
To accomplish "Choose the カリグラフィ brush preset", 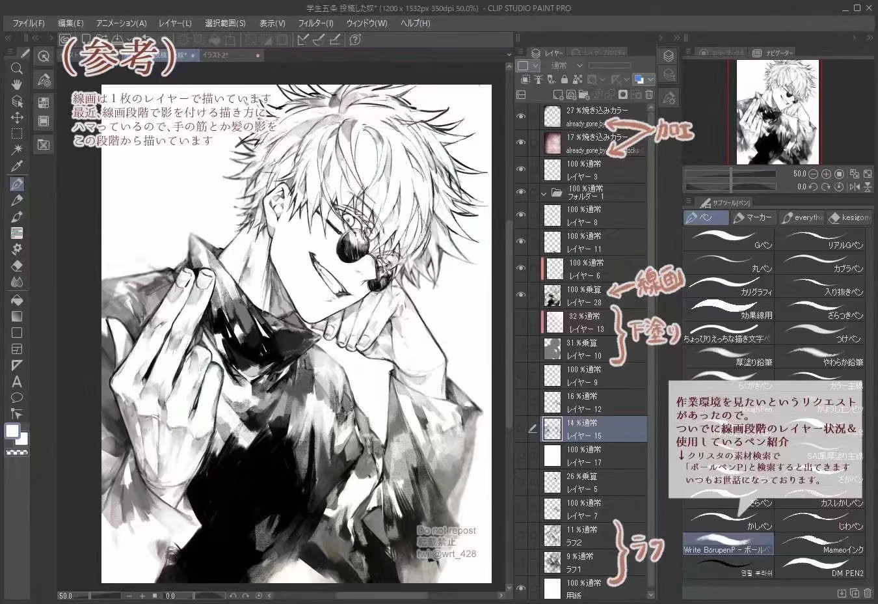I will (x=728, y=286).
